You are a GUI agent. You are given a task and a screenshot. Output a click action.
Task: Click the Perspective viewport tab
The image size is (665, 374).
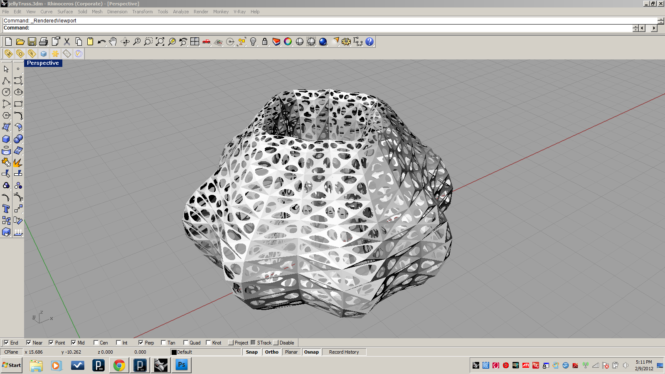tap(43, 63)
